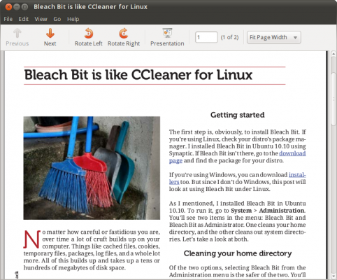Follow the "download page" link
The height and width of the screenshot is (280, 337).
pos(292,153)
